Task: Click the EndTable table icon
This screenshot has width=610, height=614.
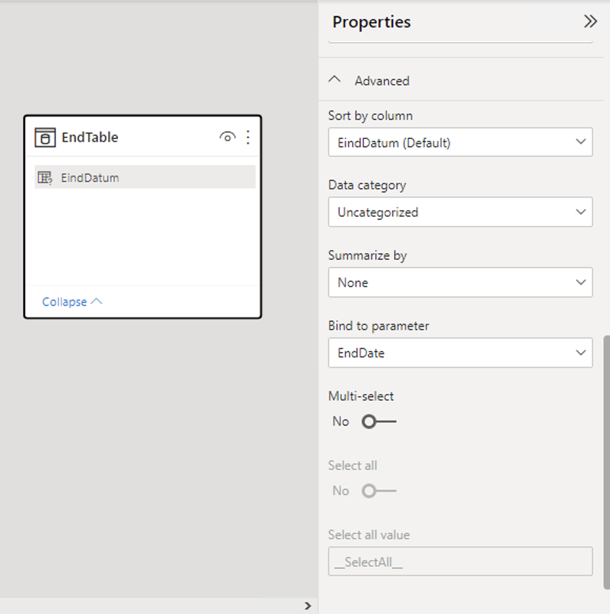Action: (45, 137)
